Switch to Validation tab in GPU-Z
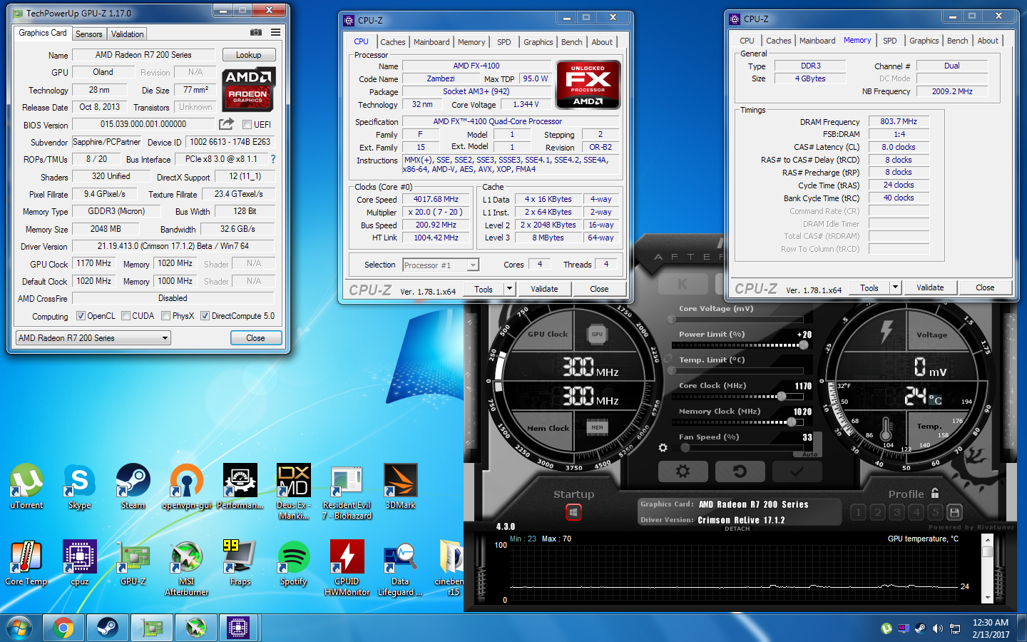 (x=128, y=34)
